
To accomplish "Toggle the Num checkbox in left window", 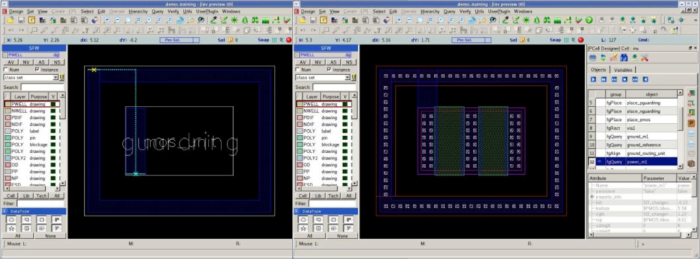I will 5,70.
